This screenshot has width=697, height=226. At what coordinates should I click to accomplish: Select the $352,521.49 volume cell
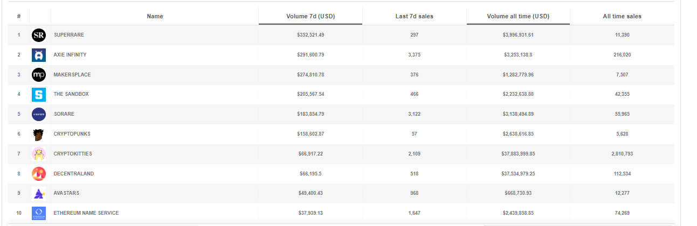point(310,35)
